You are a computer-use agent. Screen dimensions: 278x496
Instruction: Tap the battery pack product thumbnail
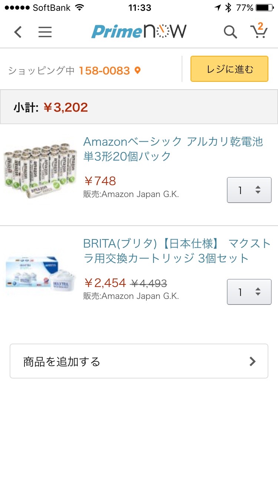pos(40,169)
